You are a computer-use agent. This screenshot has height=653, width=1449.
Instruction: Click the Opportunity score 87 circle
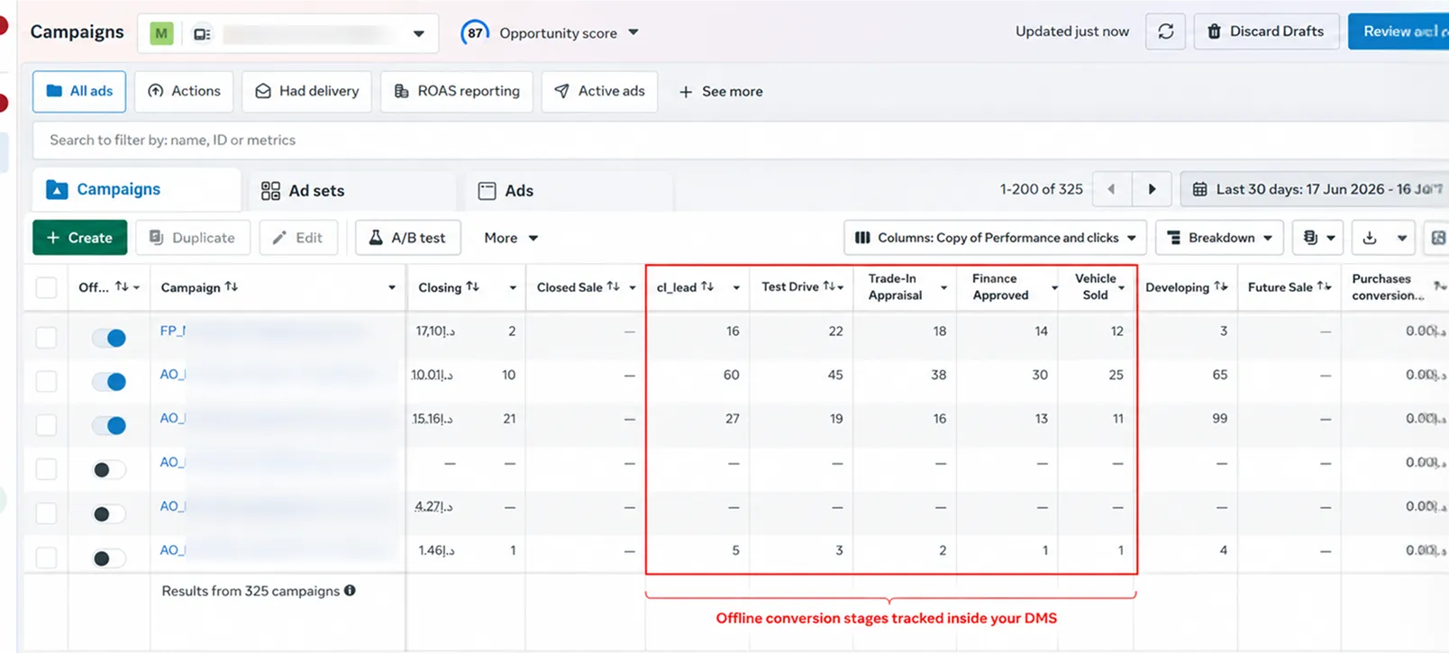pyautogui.click(x=475, y=32)
